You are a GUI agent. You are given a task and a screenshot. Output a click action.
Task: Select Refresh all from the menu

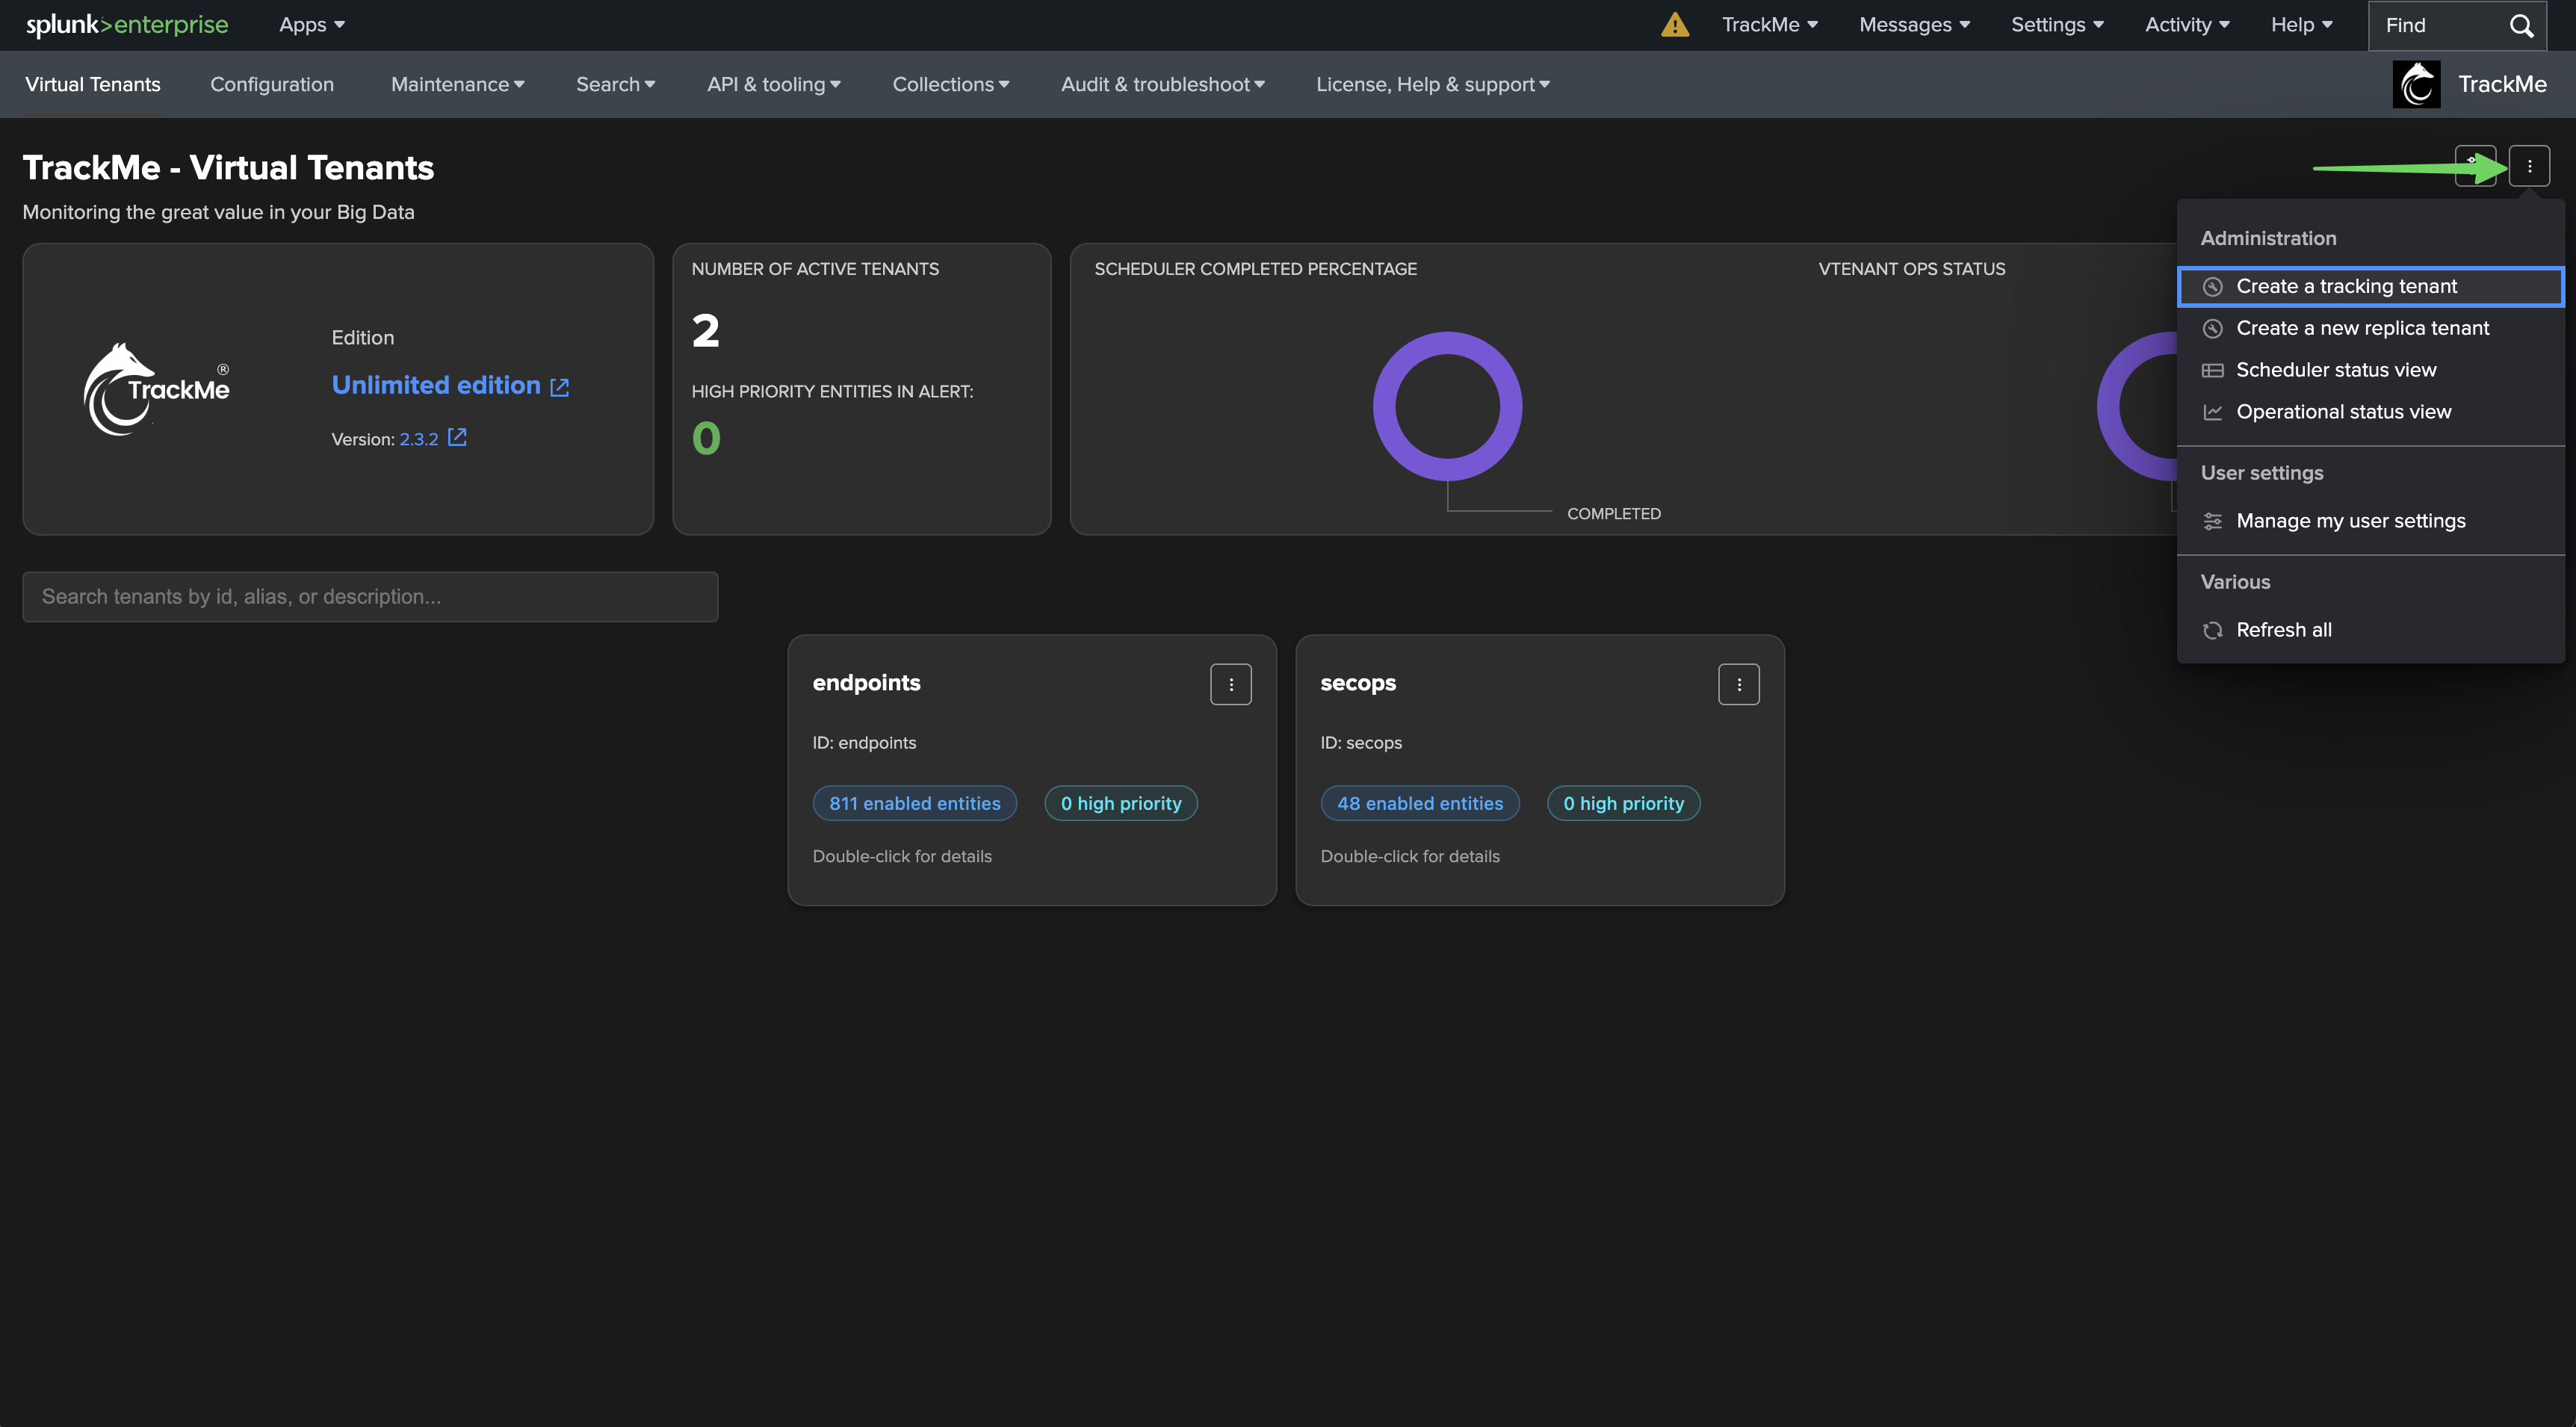pos(2283,630)
